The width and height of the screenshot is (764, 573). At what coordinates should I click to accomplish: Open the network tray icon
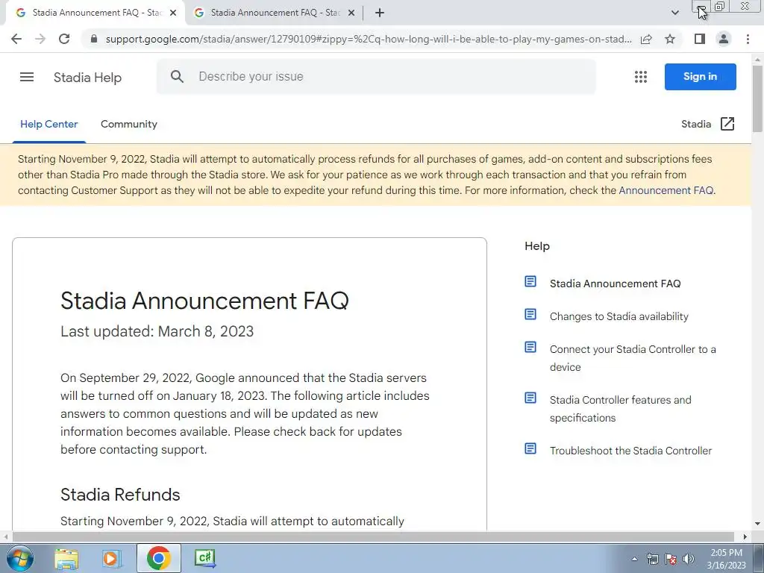coord(652,559)
